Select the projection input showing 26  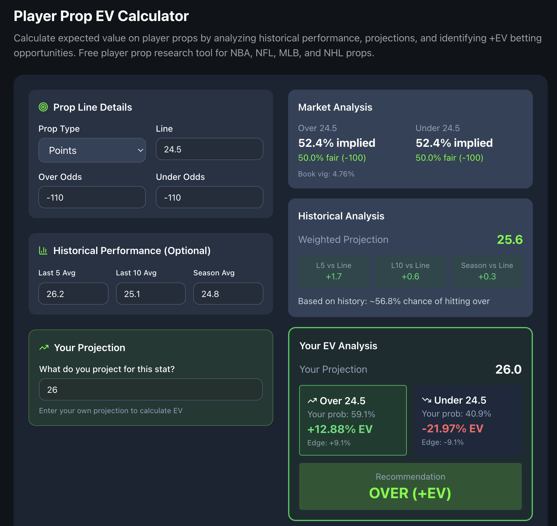(x=151, y=389)
